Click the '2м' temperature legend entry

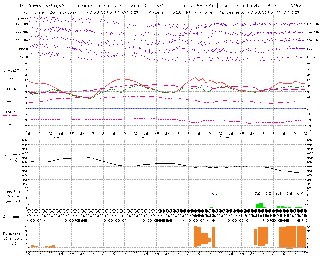pos(12,78)
